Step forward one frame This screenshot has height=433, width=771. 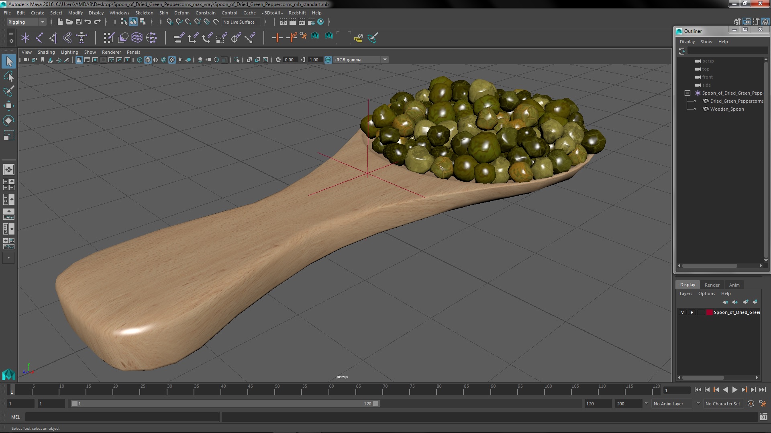pos(753,390)
